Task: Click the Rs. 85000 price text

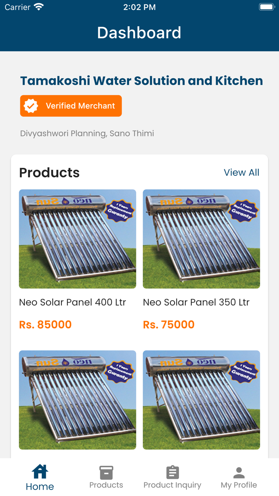Action: click(45, 325)
